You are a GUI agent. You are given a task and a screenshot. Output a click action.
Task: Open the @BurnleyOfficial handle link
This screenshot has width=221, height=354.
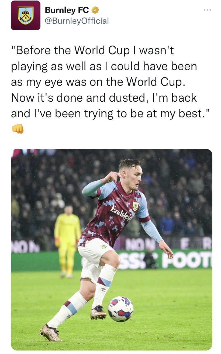coord(77,21)
